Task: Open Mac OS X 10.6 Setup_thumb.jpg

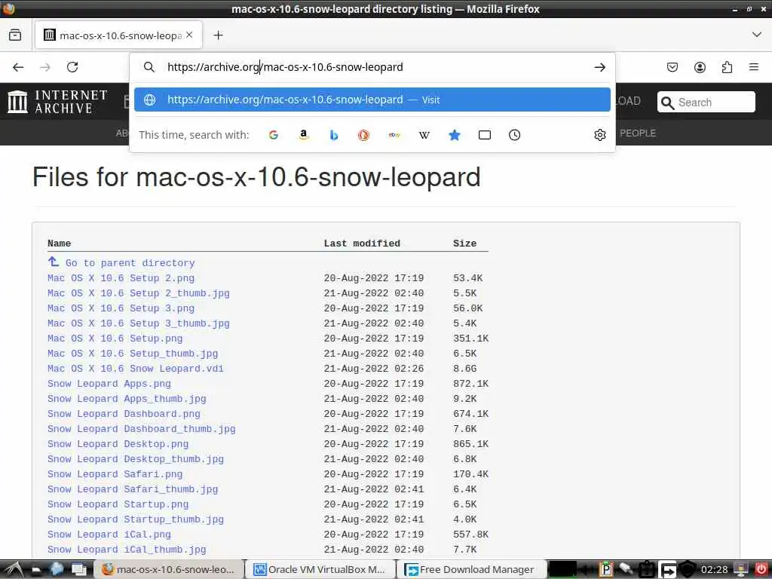Action: coord(133,354)
